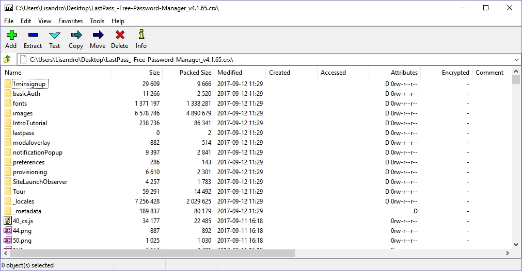The image size is (522, 271).
Task: Select the lastpass folder icon
Action: click(8, 133)
